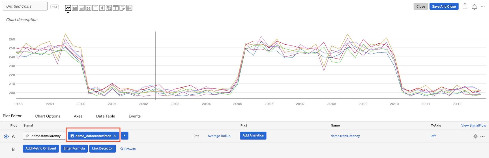The height and width of the screenshot is (158, 489).
Task: Choose the event feed chart icon
Action: click(x=115, y=8)
